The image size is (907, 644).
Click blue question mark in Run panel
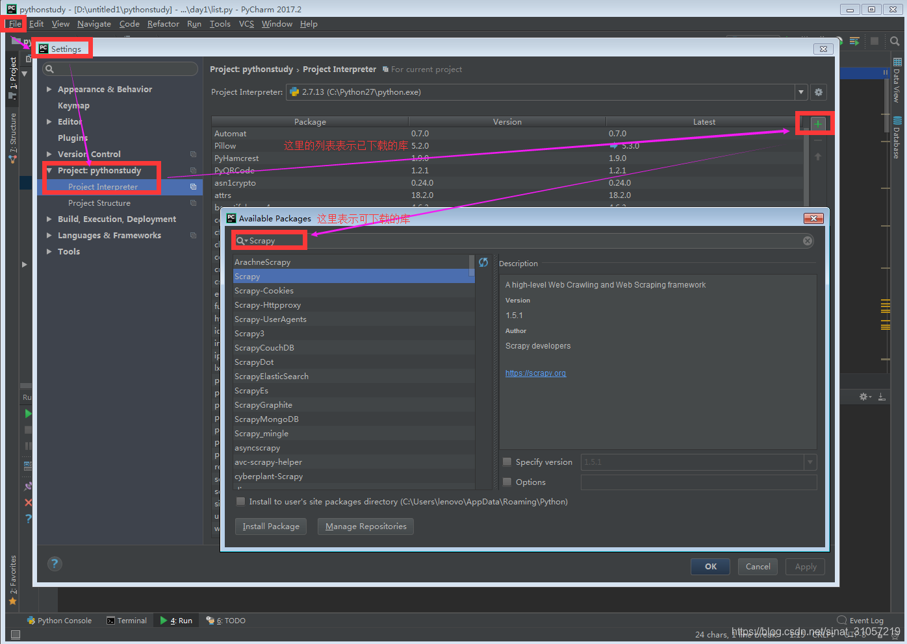pos(28,518)
